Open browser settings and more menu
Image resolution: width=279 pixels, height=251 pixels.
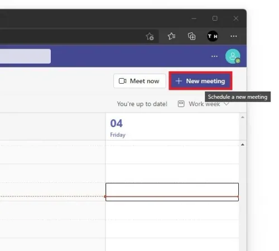tap(234, 36)
